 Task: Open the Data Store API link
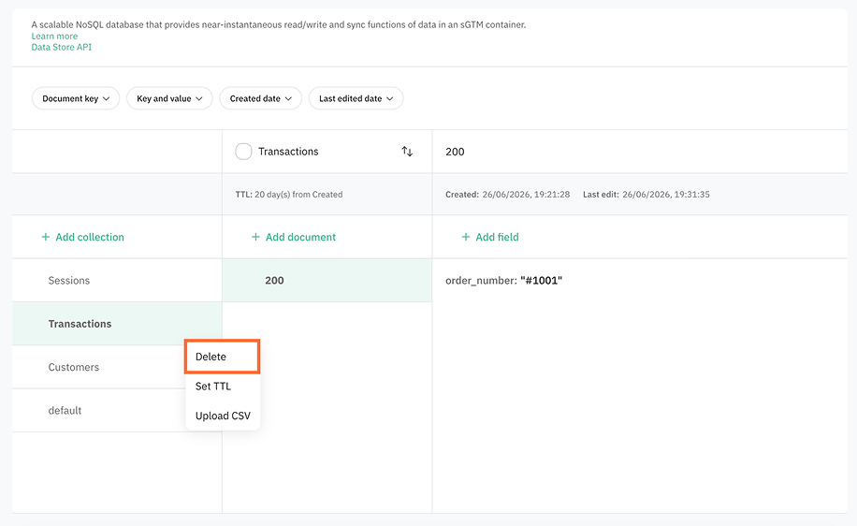61,47
